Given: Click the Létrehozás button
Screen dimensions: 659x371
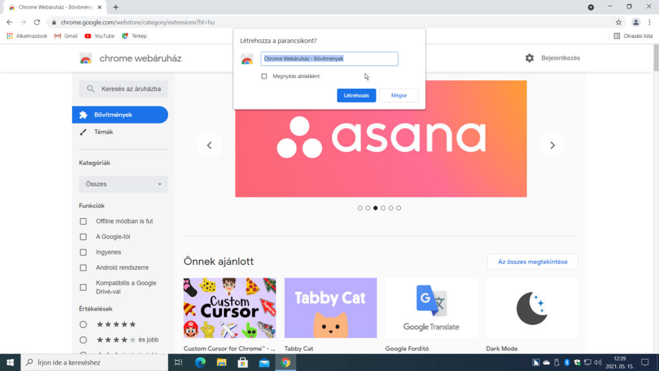Looking at the screenshot, I should click(357, 95).
